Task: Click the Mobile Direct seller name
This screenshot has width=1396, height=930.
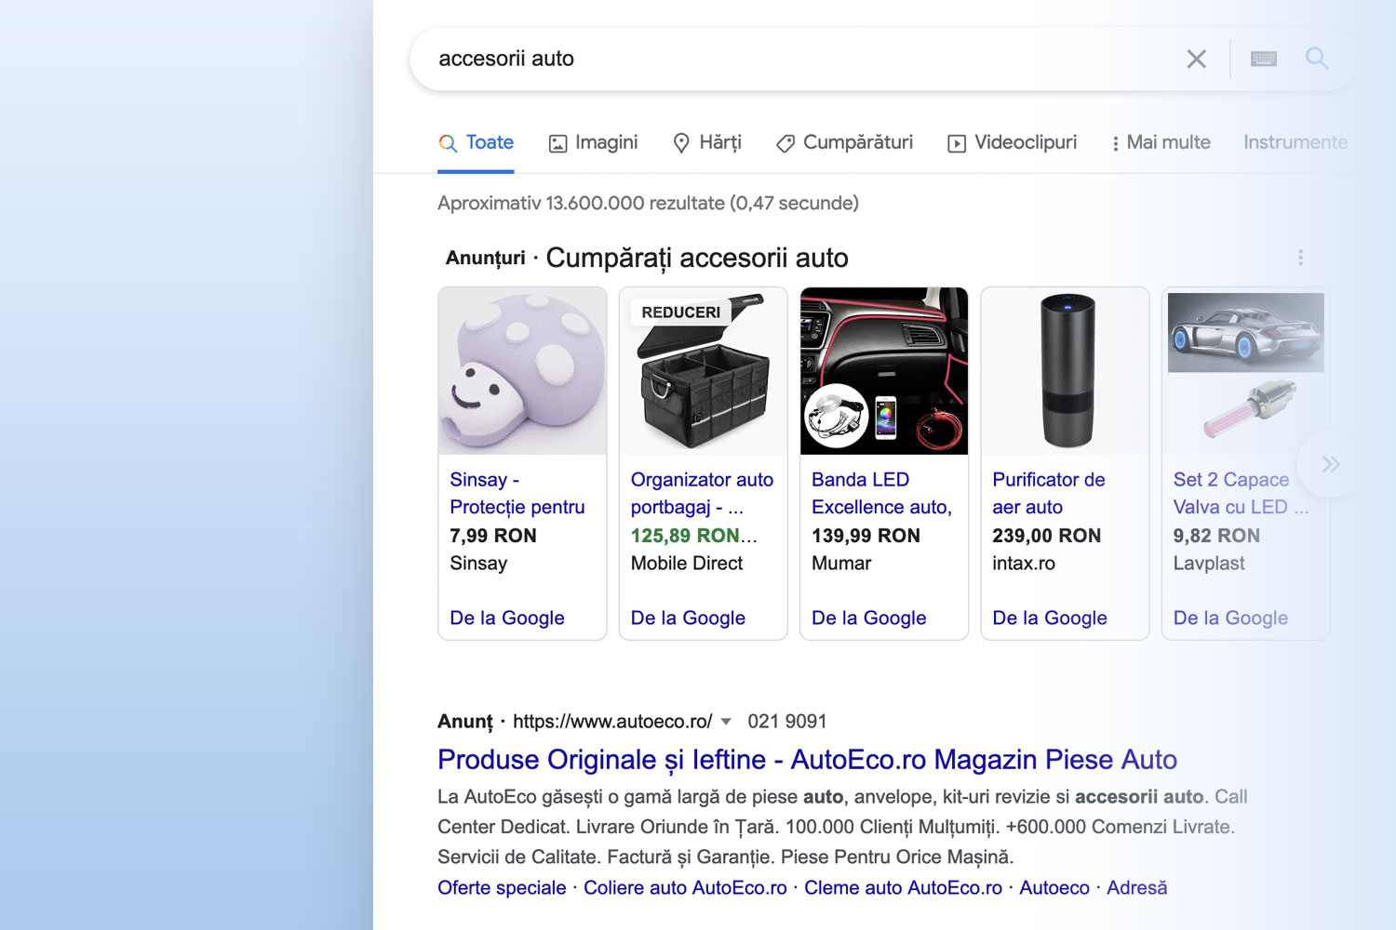Action: (687, 564)
